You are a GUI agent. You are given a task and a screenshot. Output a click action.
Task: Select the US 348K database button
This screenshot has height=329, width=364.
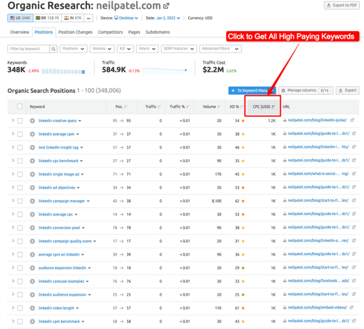[20, 18]
